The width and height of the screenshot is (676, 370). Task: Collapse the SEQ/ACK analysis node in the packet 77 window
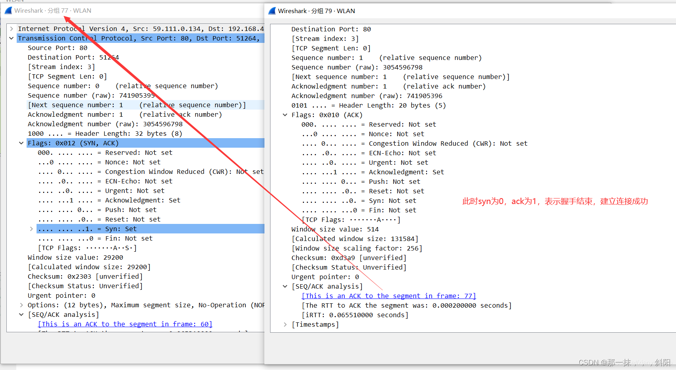[x=21, y=314]
